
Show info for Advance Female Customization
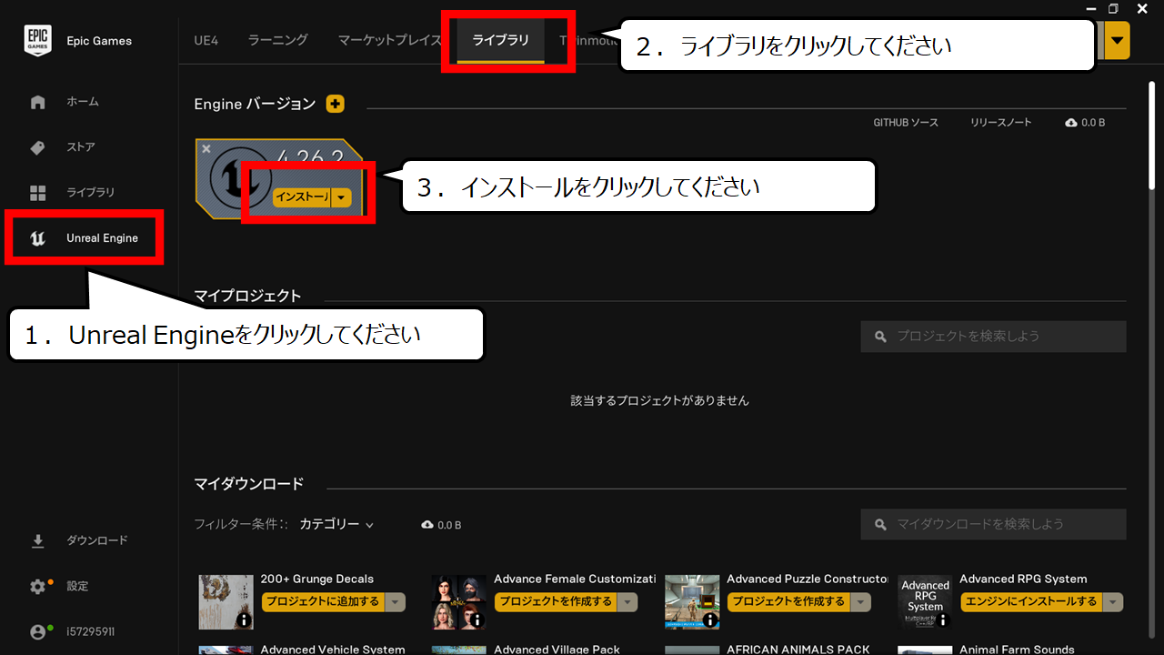(x=477, y=620)
